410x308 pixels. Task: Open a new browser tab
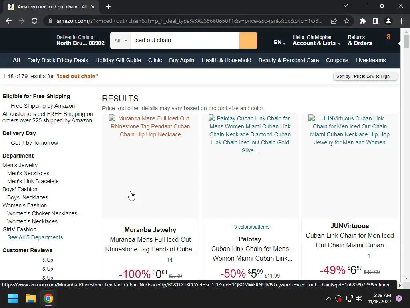pyautogui.click(x=108, y=7)
